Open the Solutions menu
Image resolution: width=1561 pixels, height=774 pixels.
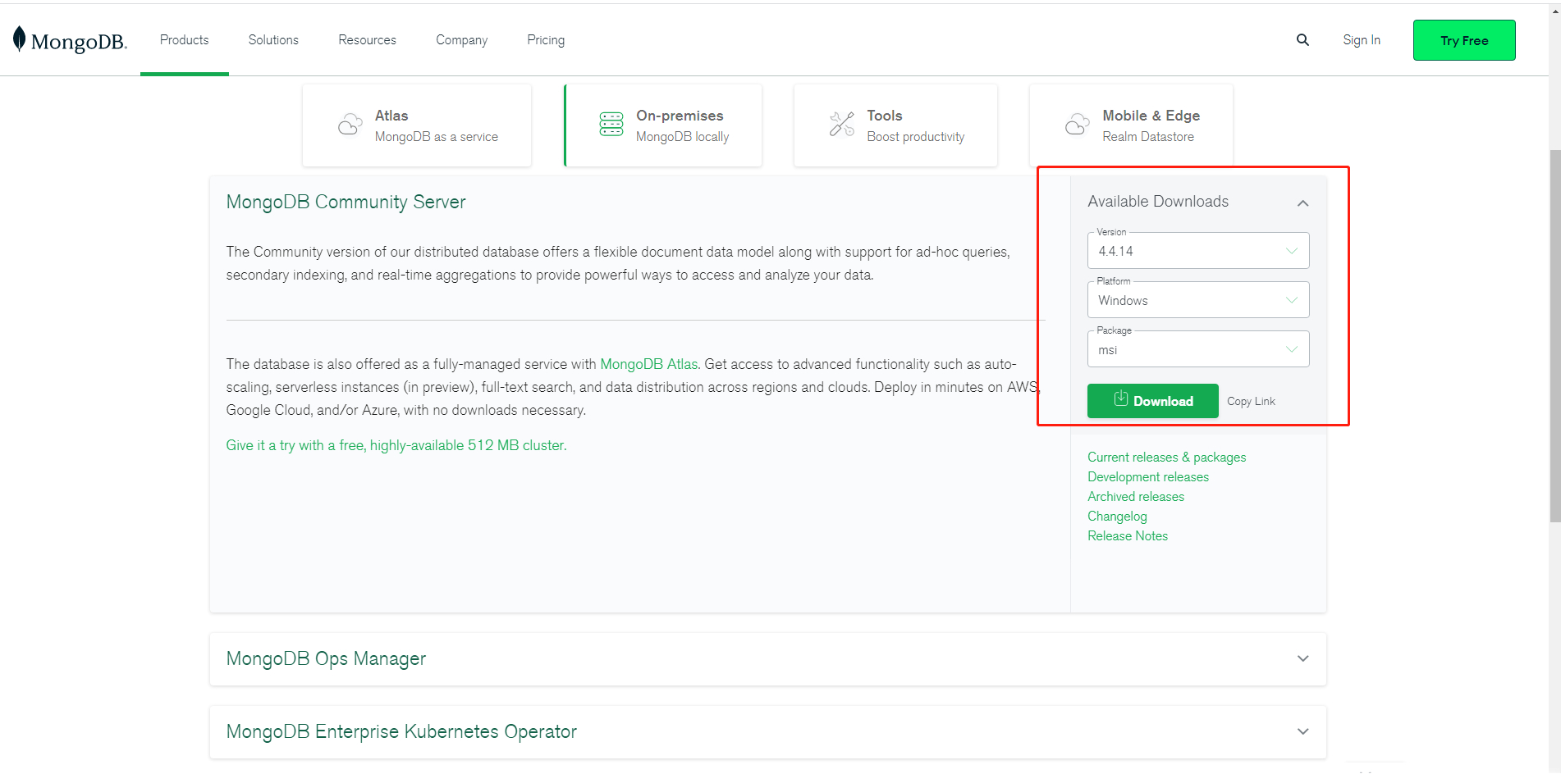273,40
